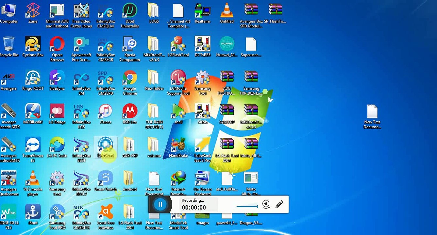This screenshot has width=437, height=235.
Task: Select Free Video Cutter Joiner icon
Action: pyautogui.click(x=81, y=15)
